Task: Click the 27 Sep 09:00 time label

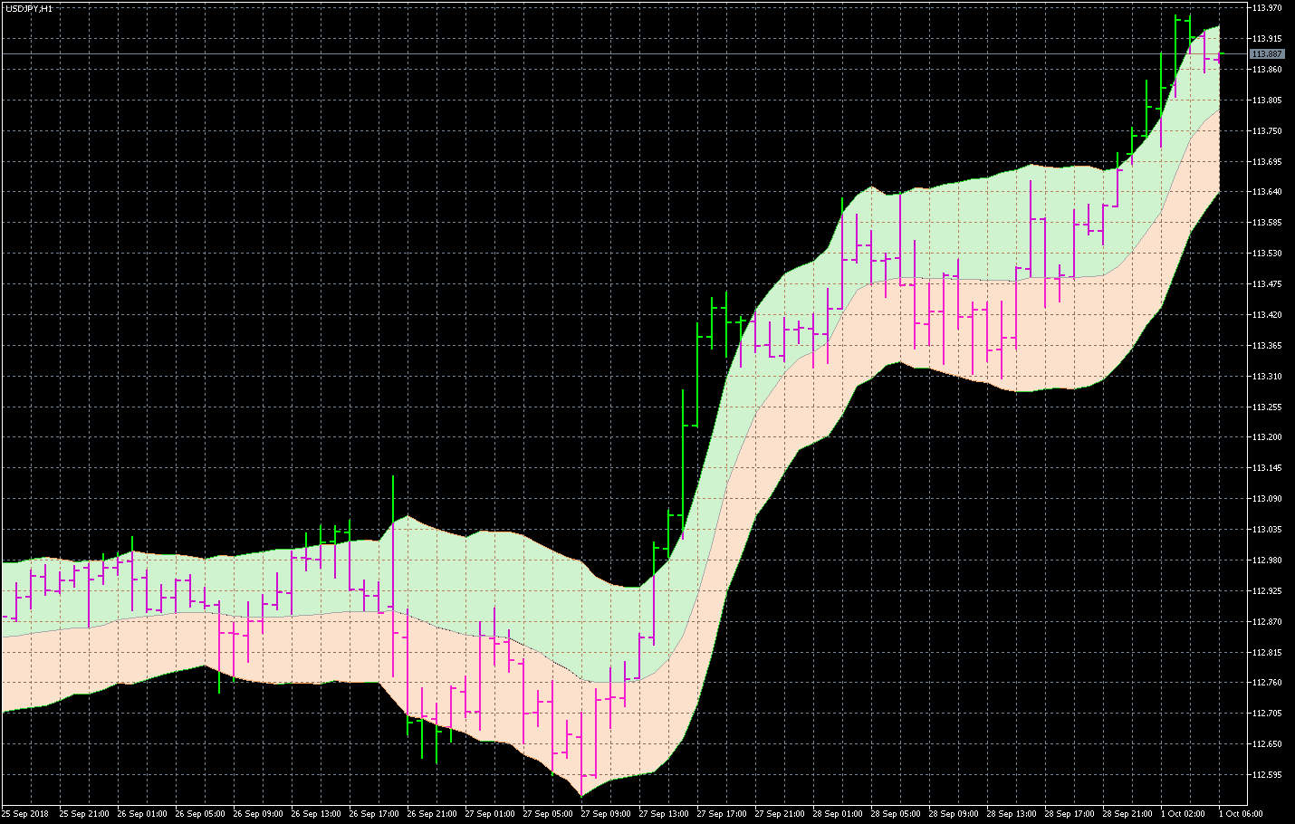Action: [606, 814]
